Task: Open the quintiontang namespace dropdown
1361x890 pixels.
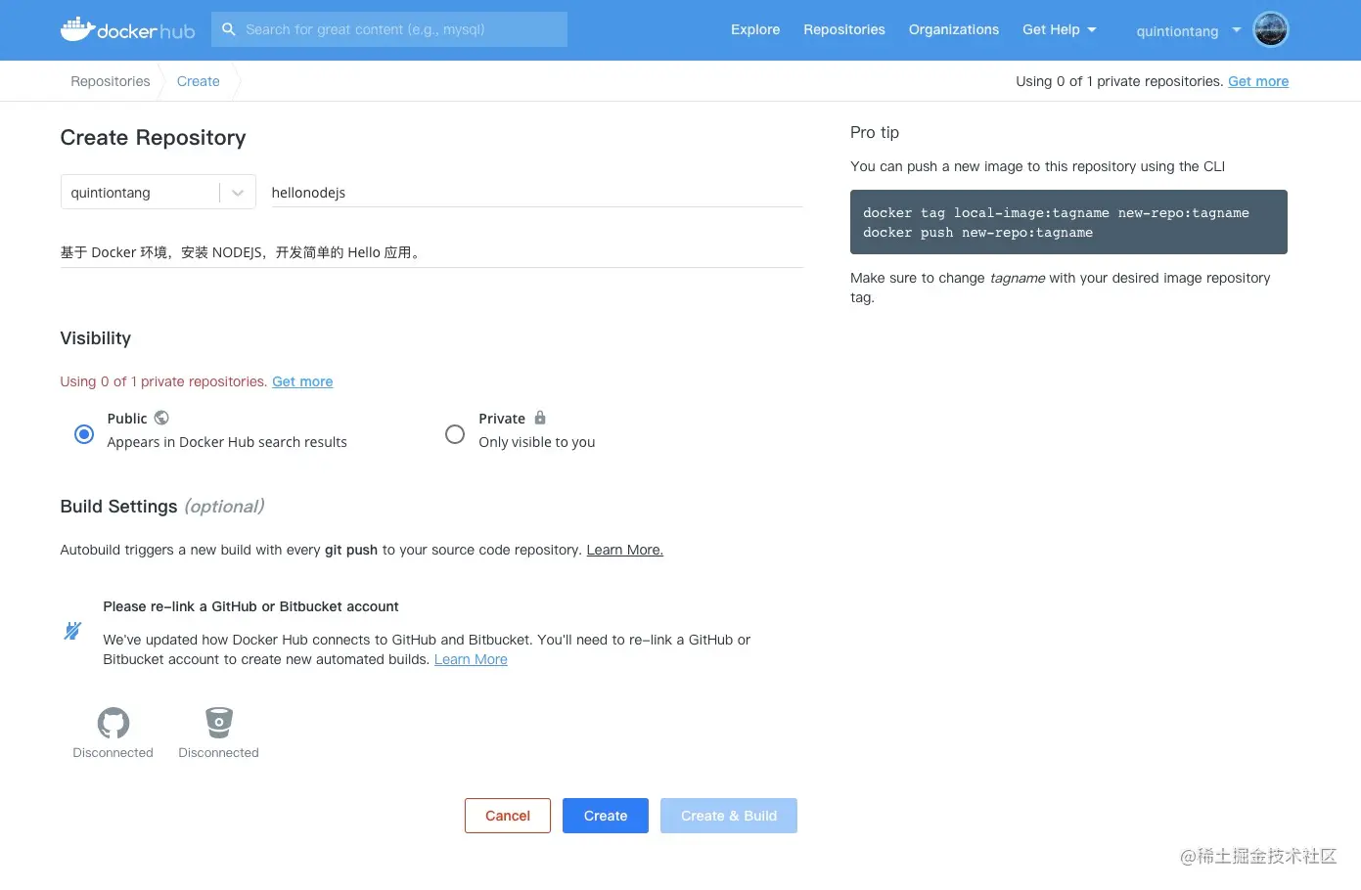Action: 158,192
